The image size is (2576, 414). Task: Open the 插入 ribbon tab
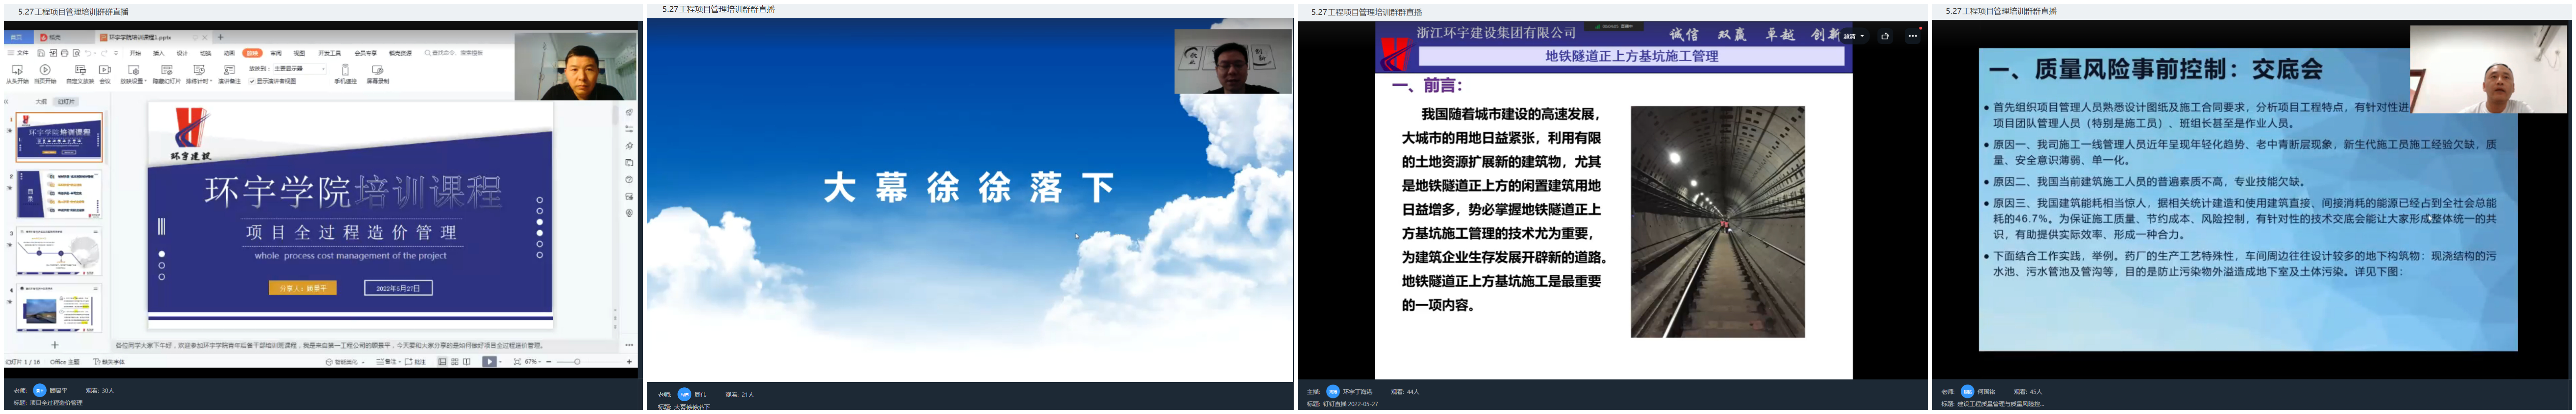point(159,53)
